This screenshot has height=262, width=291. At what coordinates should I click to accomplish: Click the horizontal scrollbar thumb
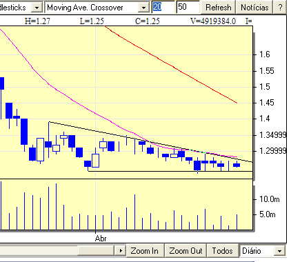(x=96, y=250)
